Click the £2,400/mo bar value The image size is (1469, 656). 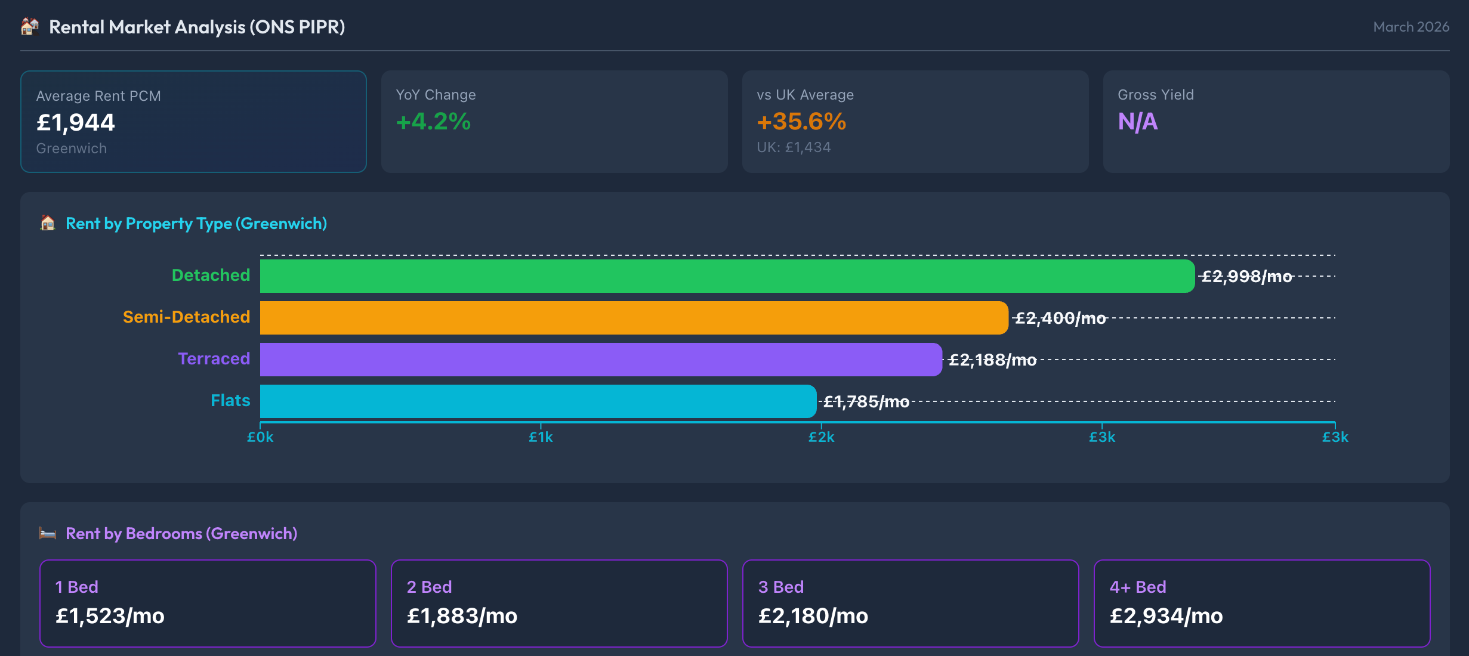(1061, 318)
